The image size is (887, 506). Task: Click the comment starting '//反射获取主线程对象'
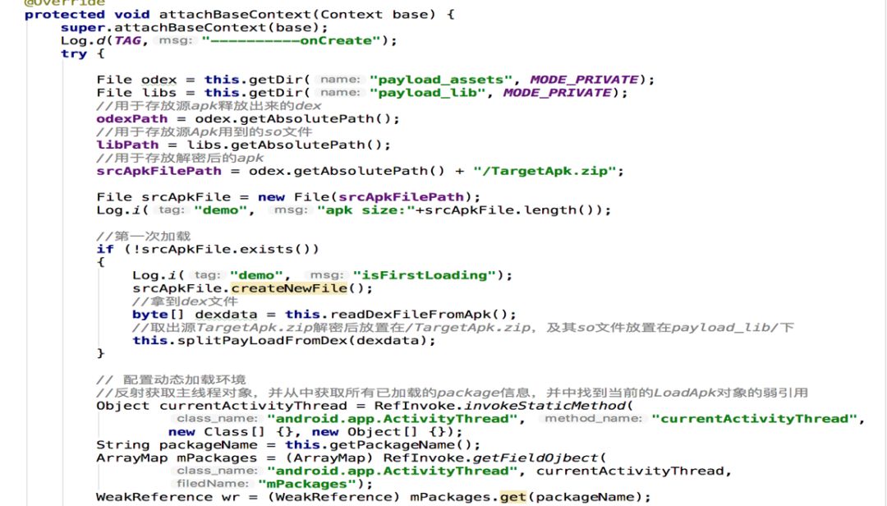click(452, 393)
